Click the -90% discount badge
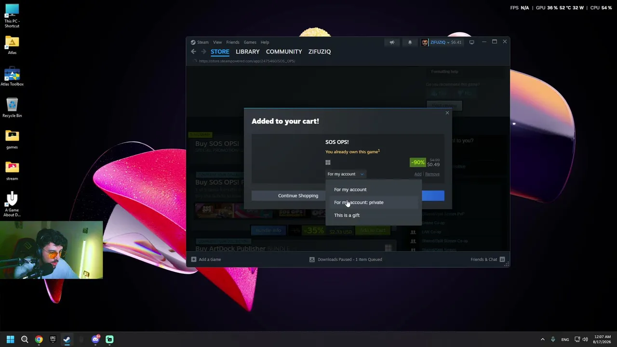This screenshot has width=617, height=347. [417, 162]
